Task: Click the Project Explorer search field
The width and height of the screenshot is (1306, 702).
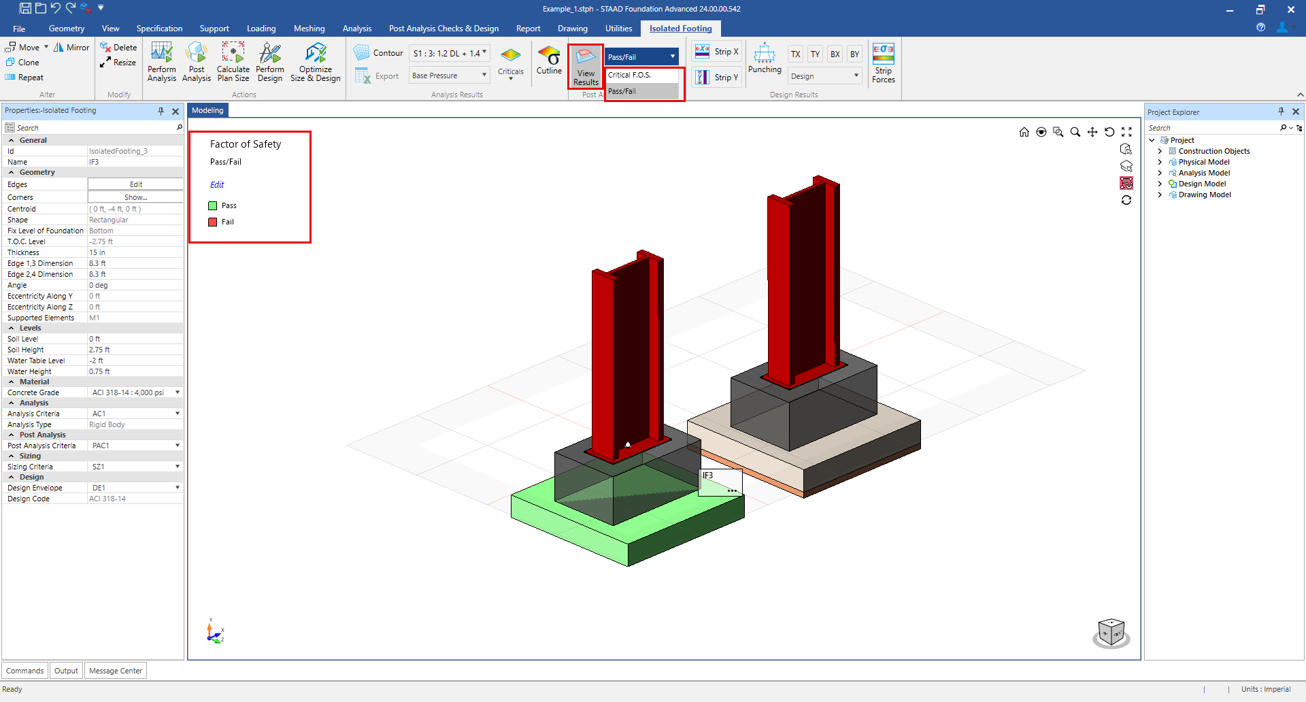Action: [x=1213, y=128]
